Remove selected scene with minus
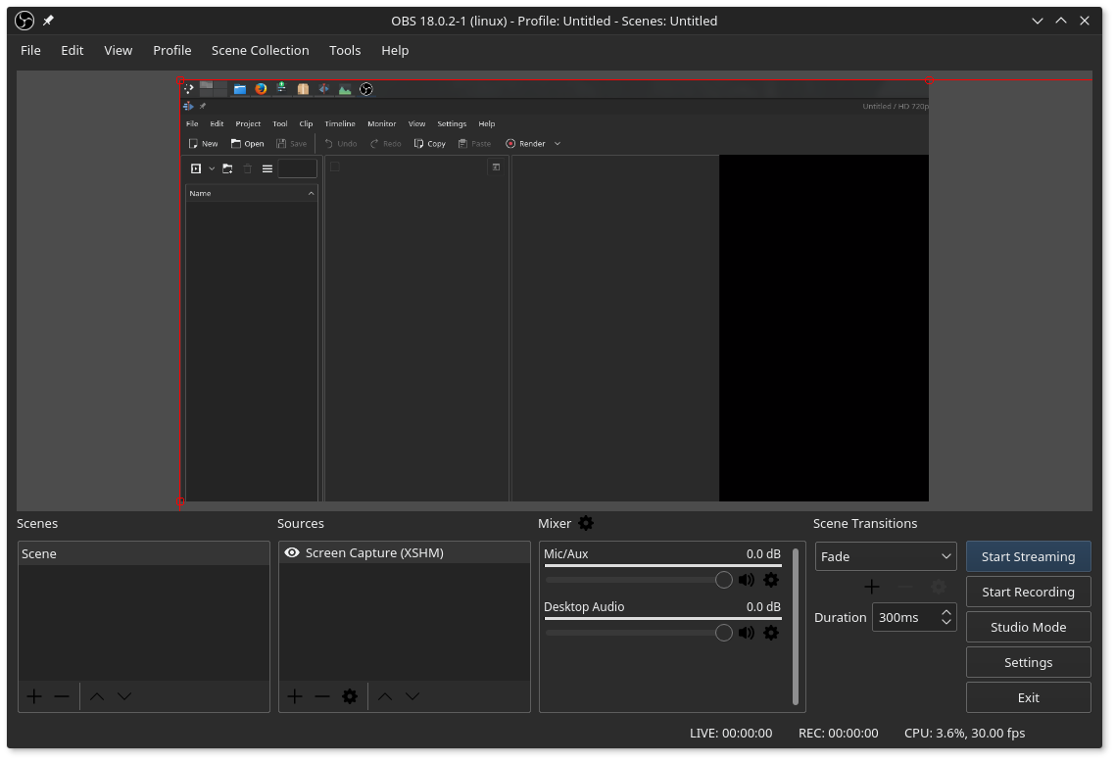Viewport: 1115px width, 761px height. [x=62, y=697]
